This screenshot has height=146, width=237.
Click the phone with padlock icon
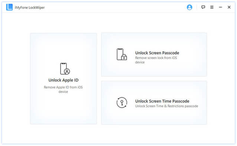tap(122, 54)
